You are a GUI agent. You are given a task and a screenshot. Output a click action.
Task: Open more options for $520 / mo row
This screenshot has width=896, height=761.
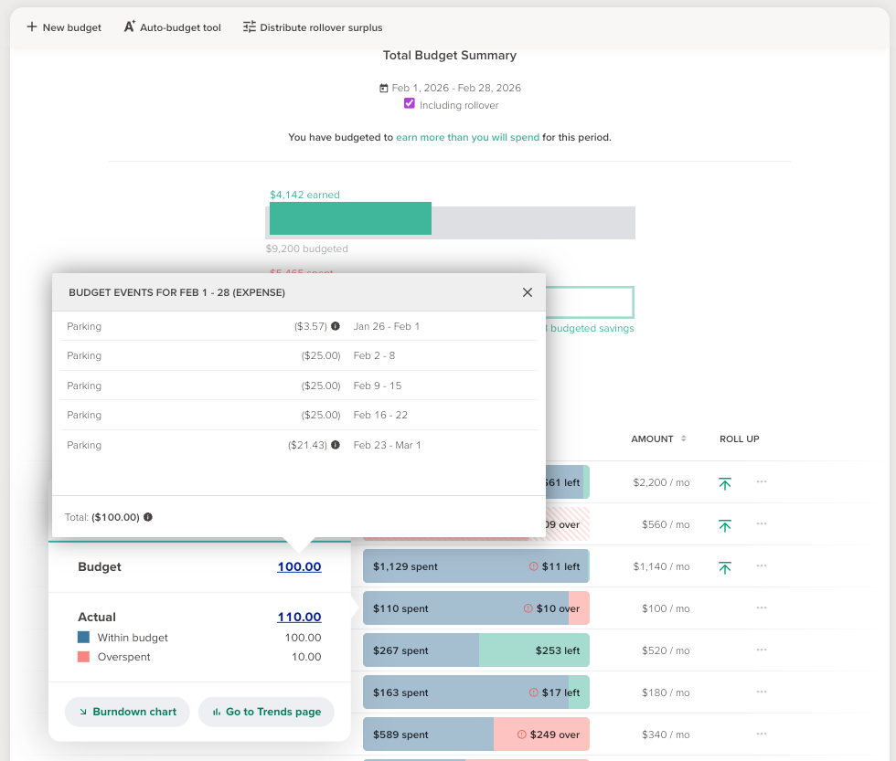tap(761, 650)
